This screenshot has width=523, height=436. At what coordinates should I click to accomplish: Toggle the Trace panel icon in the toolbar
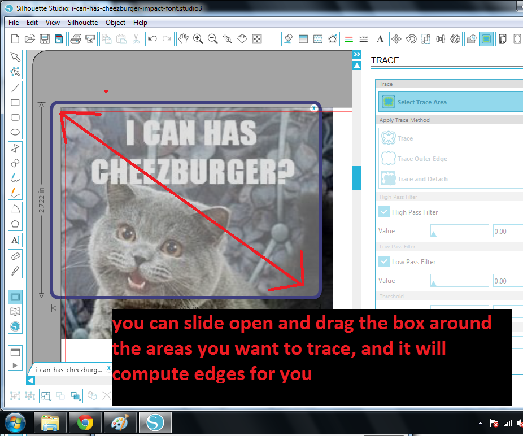coord(486,39)
